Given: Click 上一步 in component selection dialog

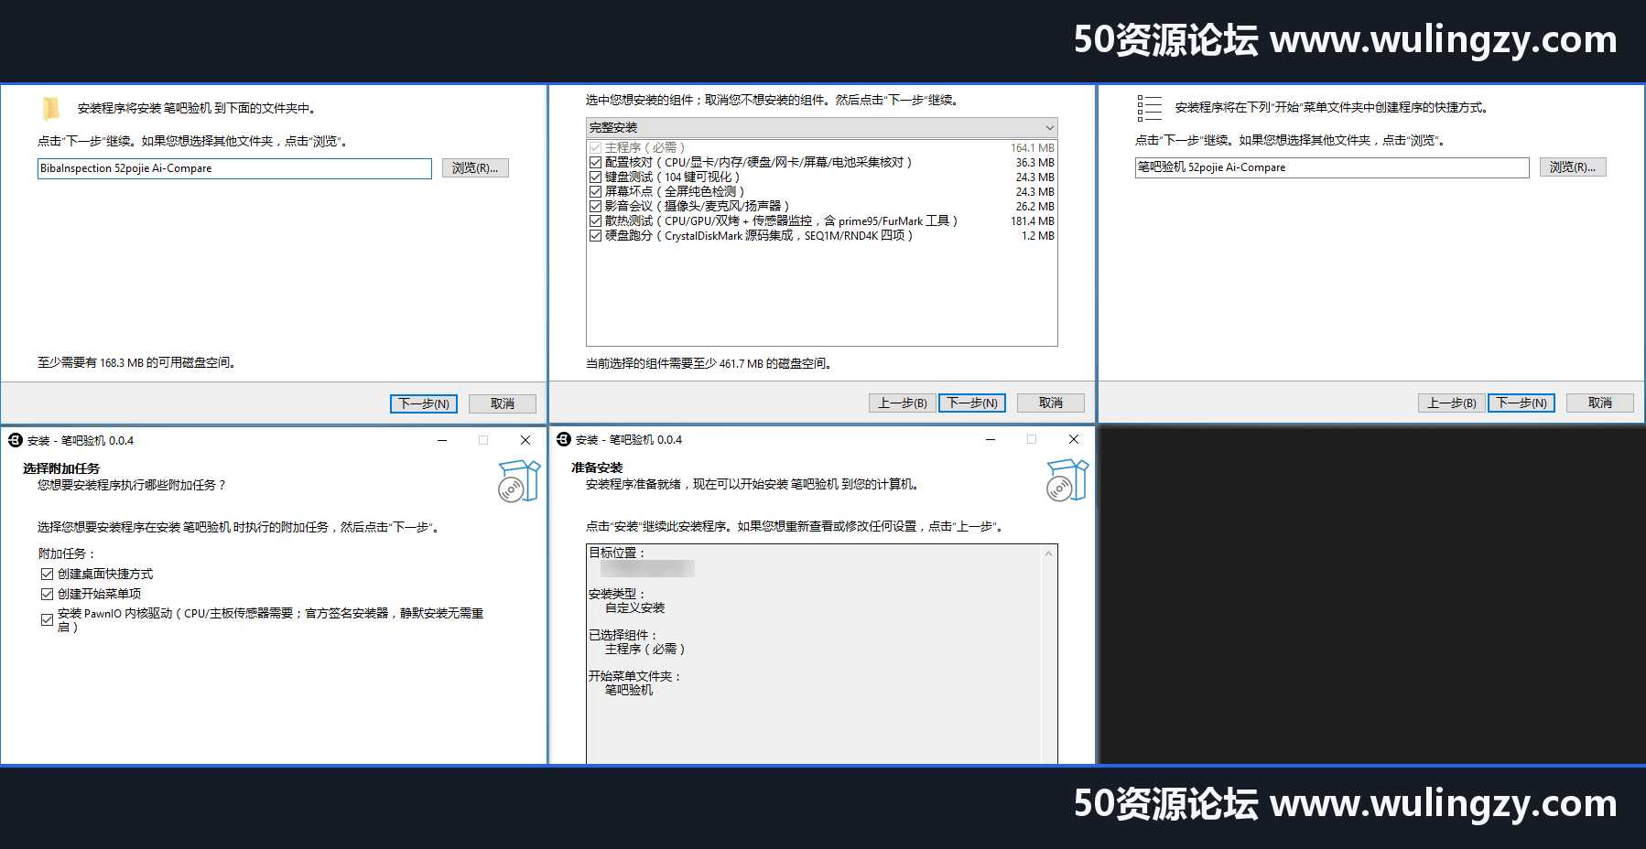Looking at the screenshot, I should (903, 403).
